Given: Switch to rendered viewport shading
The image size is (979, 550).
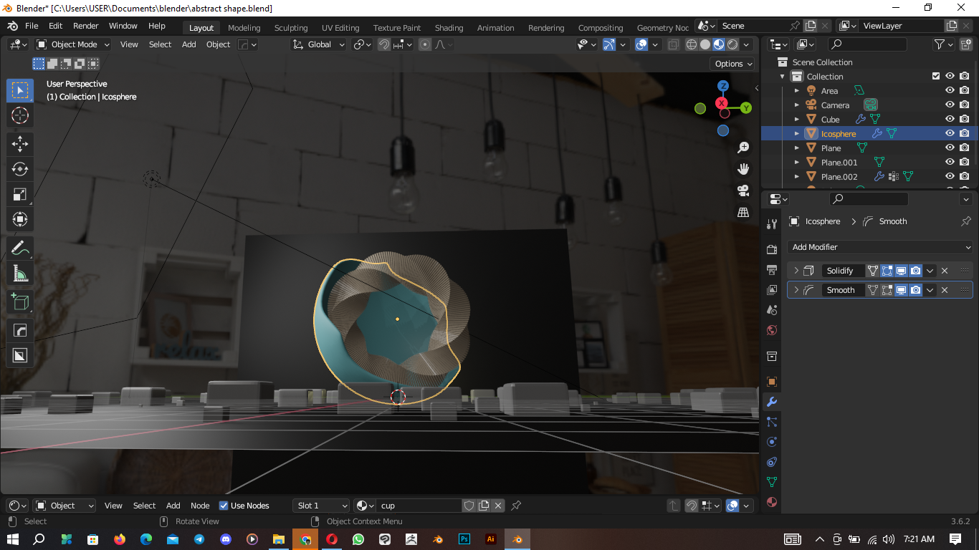Looking at the screenshot, I should pyautogui.click(x=732, y=44).
